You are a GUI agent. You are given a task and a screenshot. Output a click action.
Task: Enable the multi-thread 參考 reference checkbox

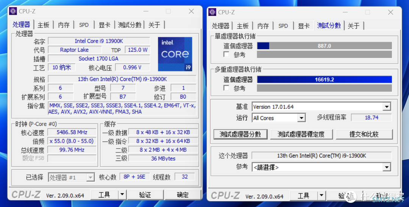[226, 88]
